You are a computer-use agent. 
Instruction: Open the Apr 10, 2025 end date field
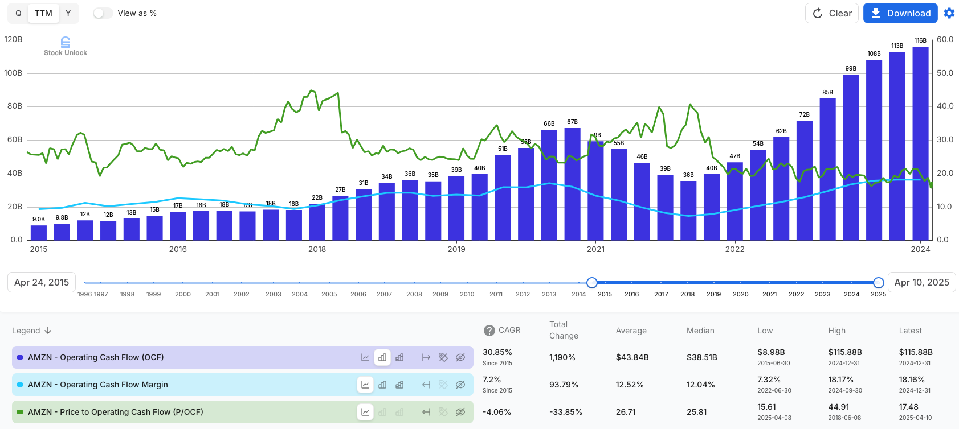click(921, 282)
